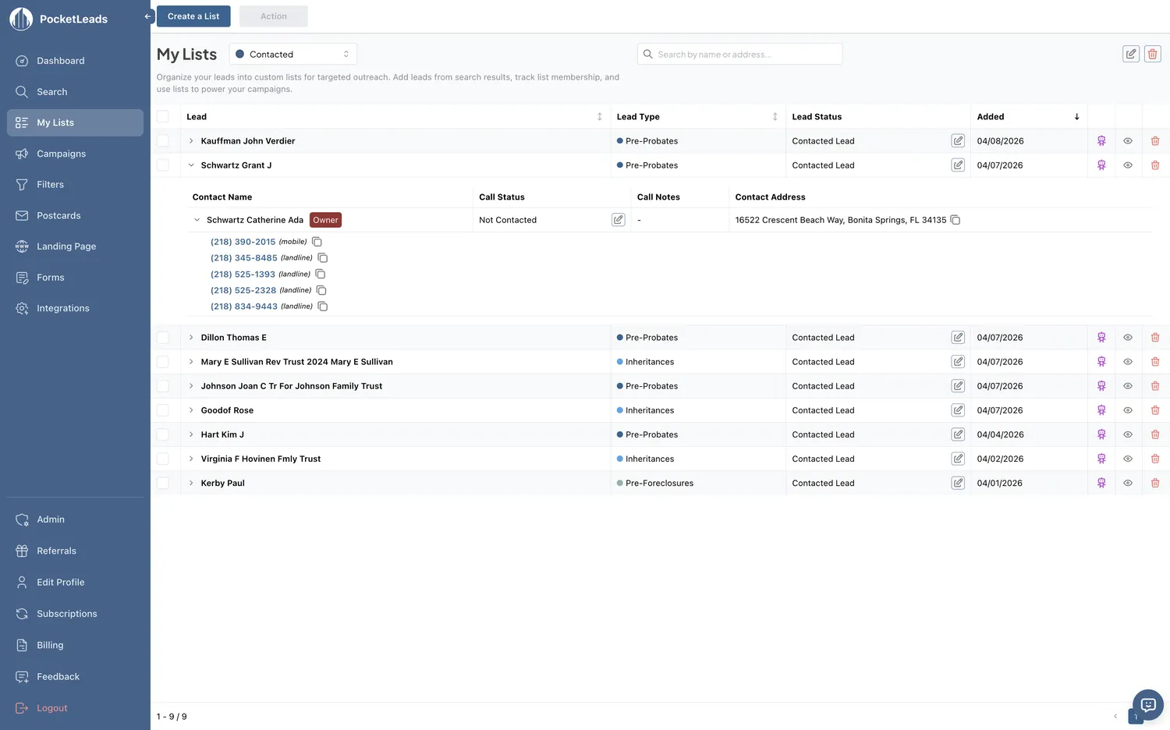The height and width of the screenshot is (730, 1170).
Task: Open the eye preview for Dillon Thomas E
Action: point(1127,337)
